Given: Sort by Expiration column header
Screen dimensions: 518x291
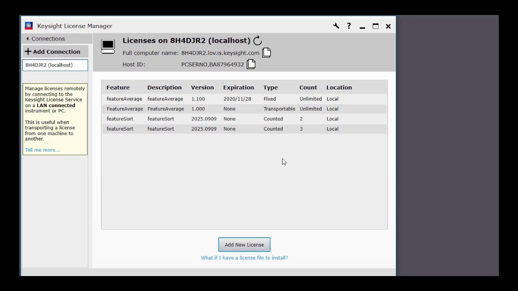Looking at the screenshot, I should 238,87.
